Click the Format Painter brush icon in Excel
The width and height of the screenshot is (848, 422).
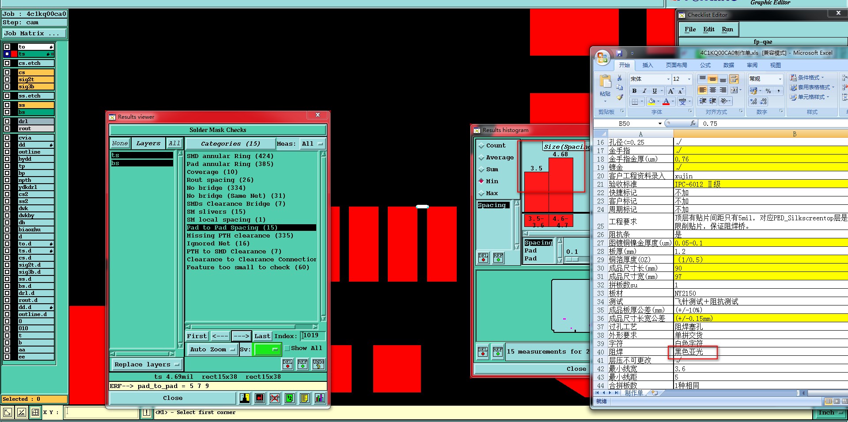point(619,97)
